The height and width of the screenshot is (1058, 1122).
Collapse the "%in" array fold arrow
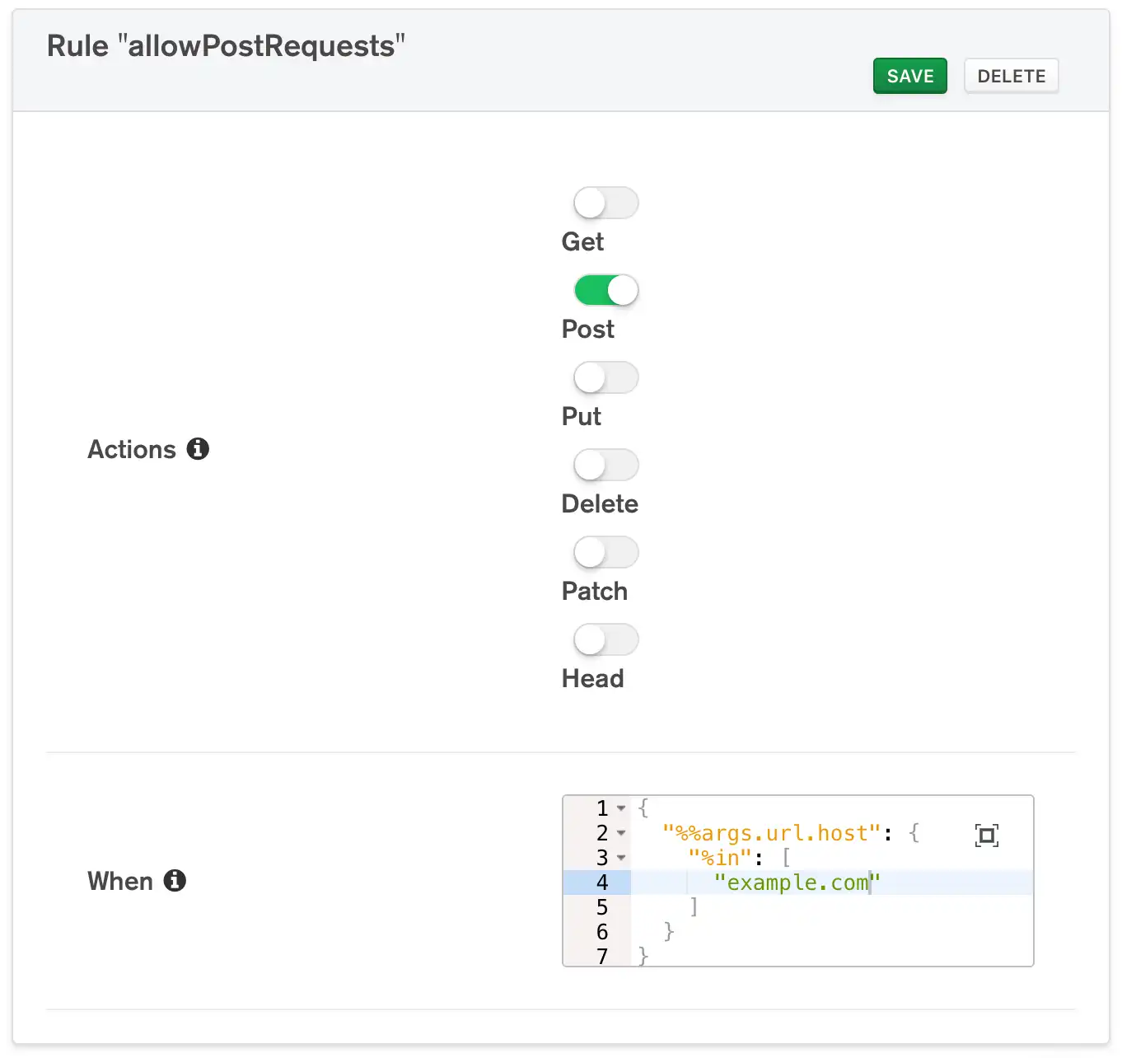(620, 858)
